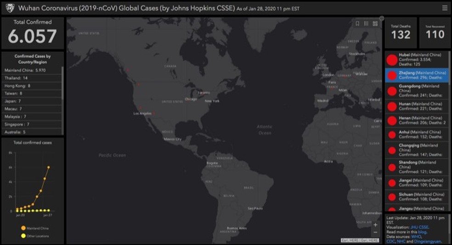Click the last orange chart data point
This screenshot has height=245, width=452.
click(48, 167)
